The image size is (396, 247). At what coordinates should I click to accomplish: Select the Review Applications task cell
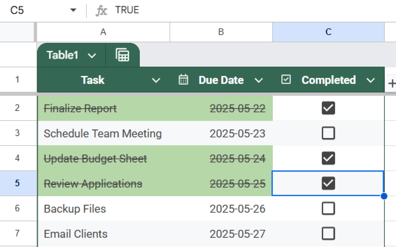(x=93, y=183)
